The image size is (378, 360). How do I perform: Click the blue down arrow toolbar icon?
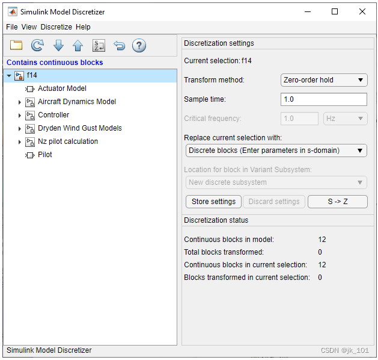[58, 45]
